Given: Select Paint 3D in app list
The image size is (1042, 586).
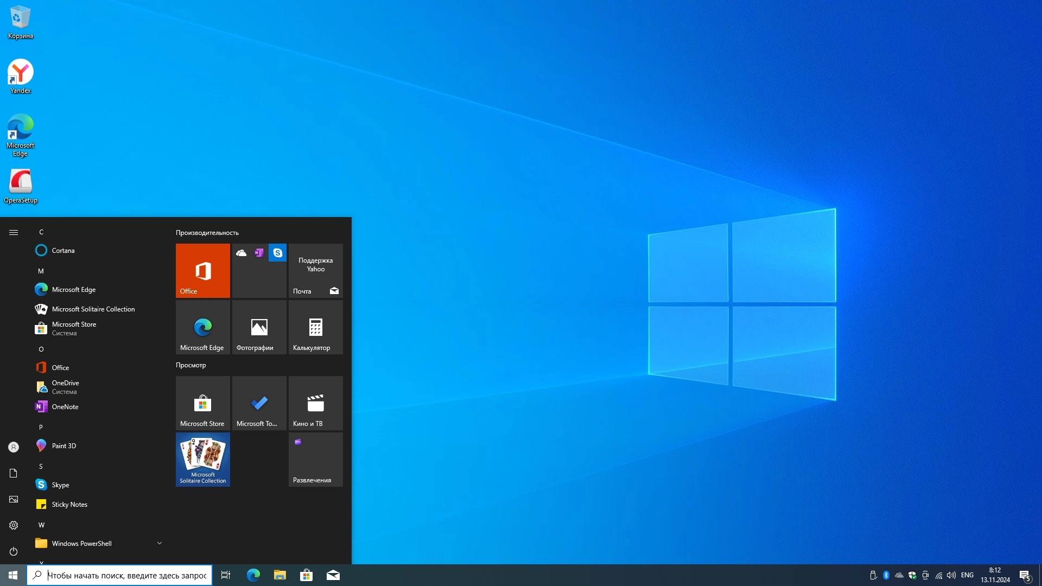Looking at the screenshot, I should tap(64, 445).
